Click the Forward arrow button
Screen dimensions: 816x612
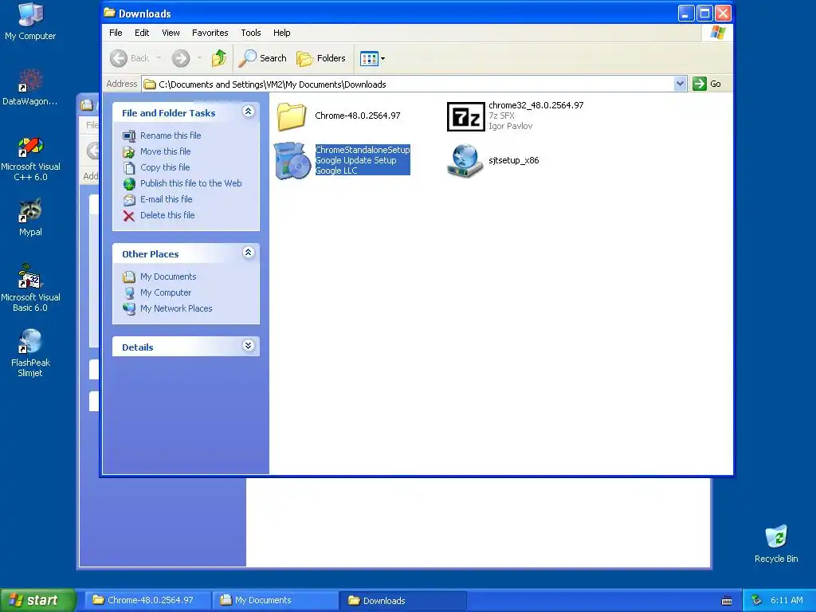pyautogui.click(x=181, y=58)
